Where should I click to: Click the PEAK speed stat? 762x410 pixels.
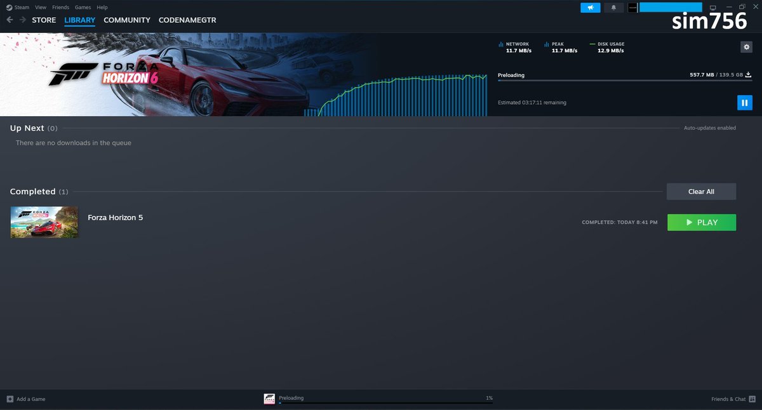click(561, 48)
